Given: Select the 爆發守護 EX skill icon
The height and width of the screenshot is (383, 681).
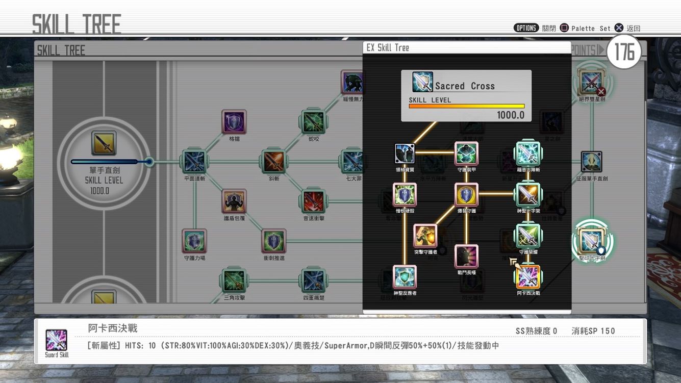Looking at the screenshot, I should [x=466, y=195].
